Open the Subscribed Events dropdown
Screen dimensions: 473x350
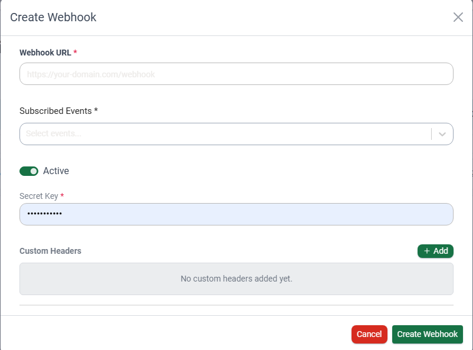pyautogui.click(x=236, y=134)
